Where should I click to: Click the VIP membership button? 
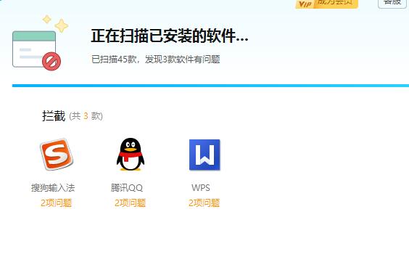[x=326, y=4]
